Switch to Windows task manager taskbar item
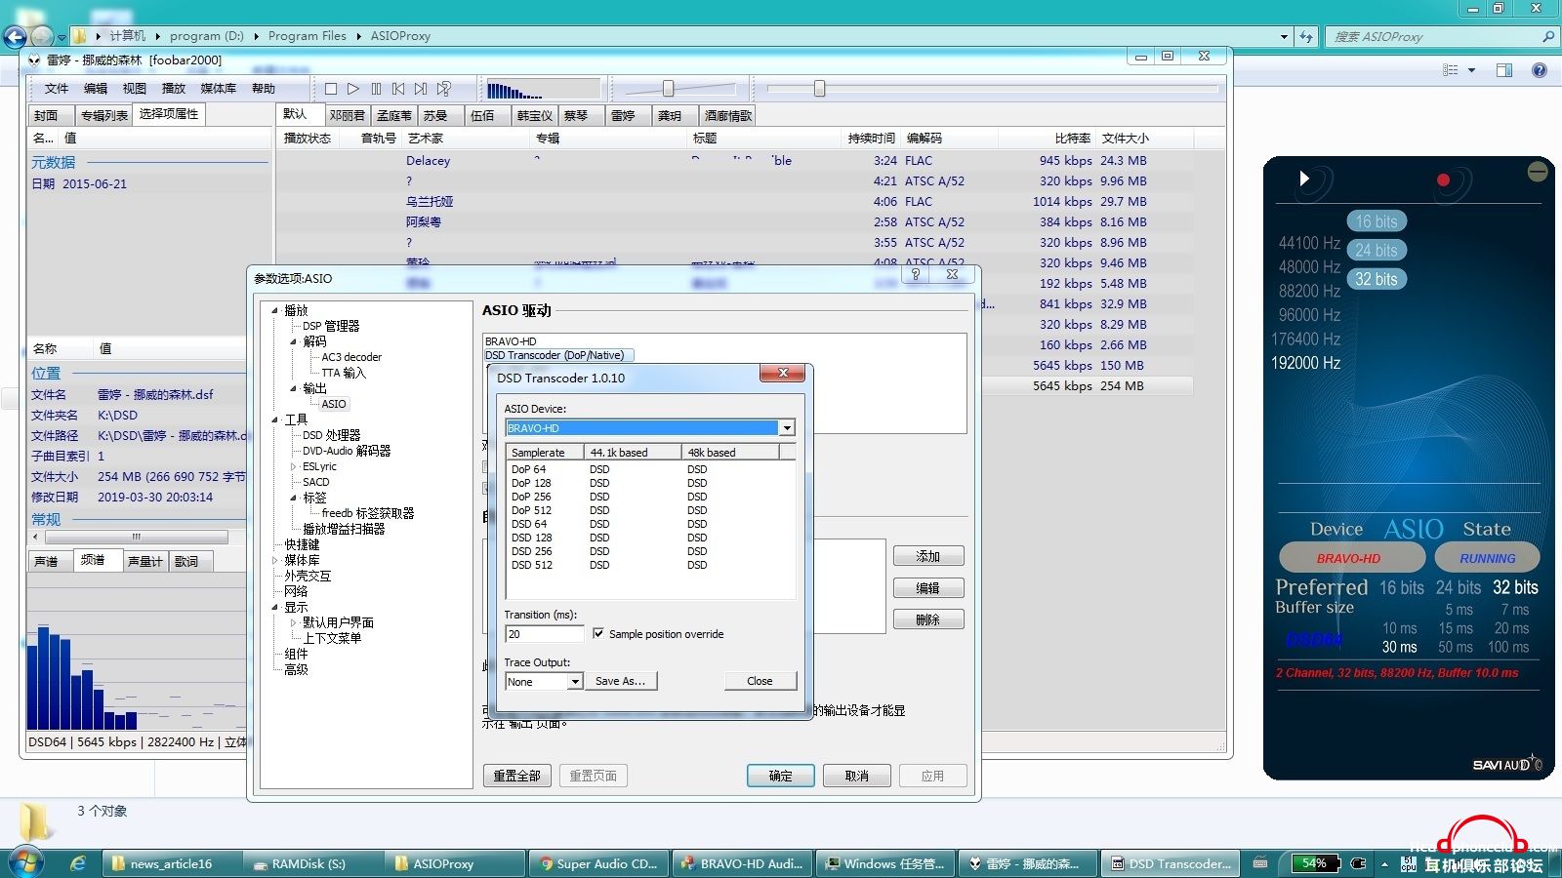 coord(885,863)
